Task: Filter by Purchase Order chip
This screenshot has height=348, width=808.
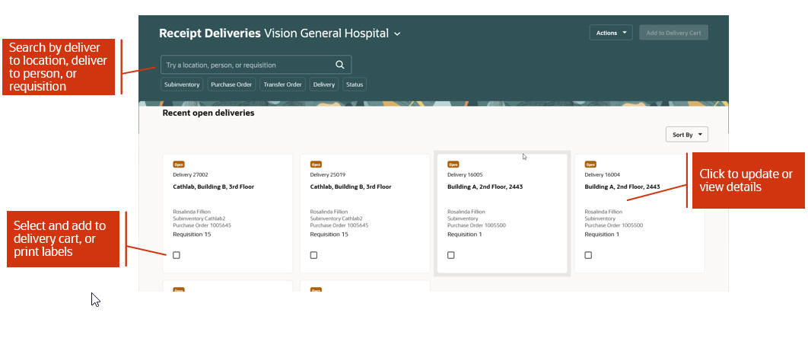Action: [x=231, y=85]
